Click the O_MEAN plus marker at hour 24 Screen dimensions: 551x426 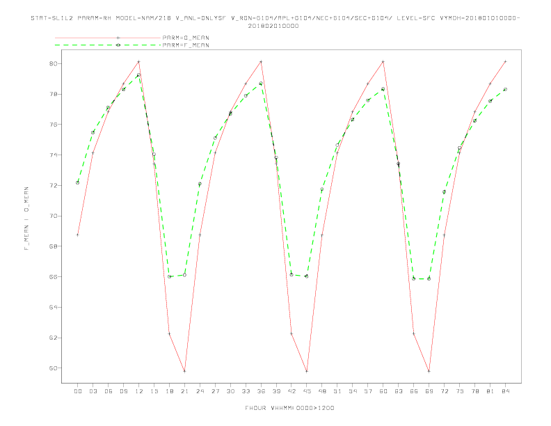(200, 235)
